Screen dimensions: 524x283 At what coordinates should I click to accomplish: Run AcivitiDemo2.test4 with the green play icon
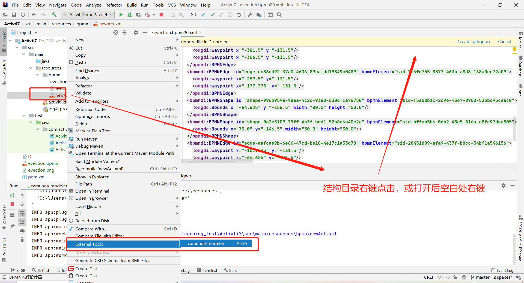(121, 15)
